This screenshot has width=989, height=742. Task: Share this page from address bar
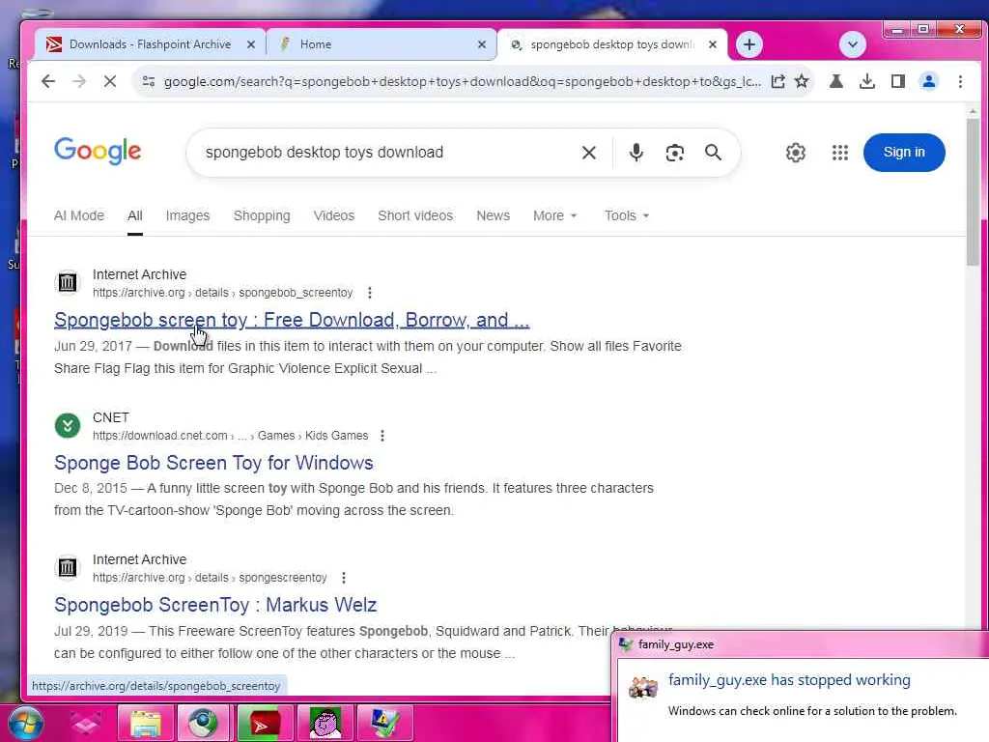pos(777,81)
